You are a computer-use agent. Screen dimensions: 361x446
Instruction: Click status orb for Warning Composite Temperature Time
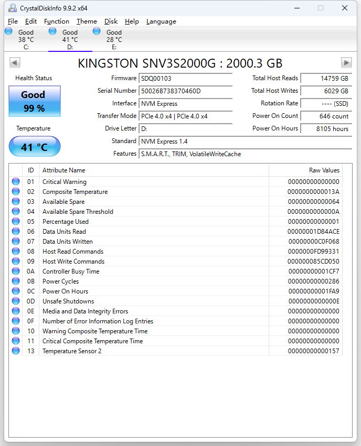(16, 331)
